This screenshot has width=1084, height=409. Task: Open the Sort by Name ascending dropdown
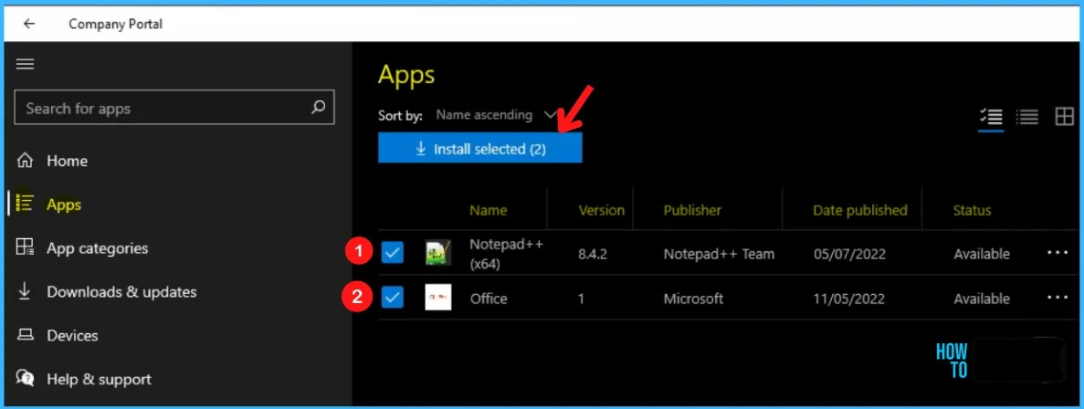point(495,115)
